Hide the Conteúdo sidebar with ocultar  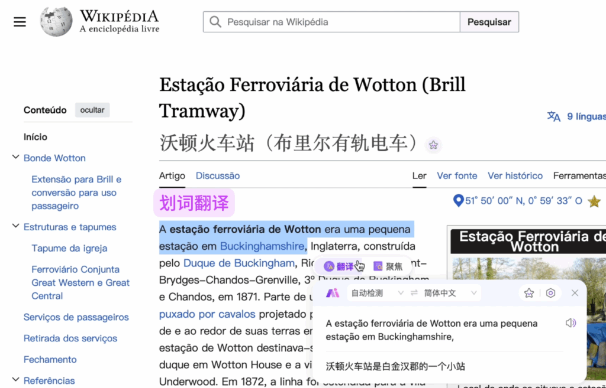pos(92,110)
